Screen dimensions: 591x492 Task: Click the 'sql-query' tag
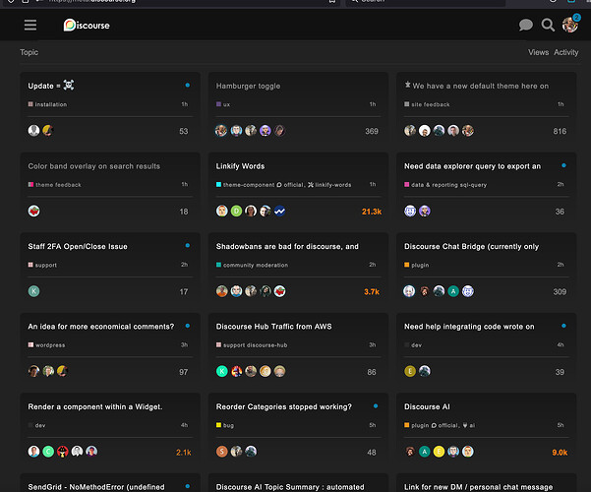pyautogui.click(x=471, y=185)
